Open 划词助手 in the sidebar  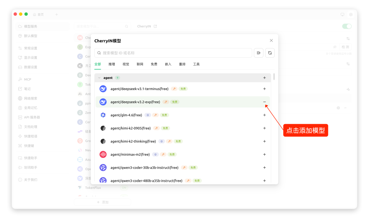tap(42, 167)
